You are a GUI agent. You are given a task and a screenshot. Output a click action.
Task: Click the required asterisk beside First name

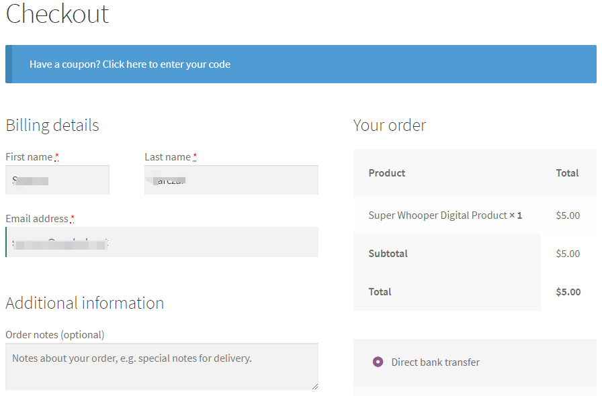click(57, 157)
